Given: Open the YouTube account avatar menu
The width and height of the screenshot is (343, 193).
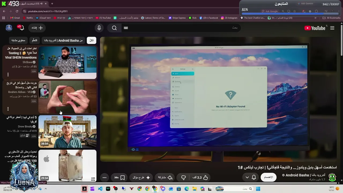Looking at the screenshot, I should point(9,28).
